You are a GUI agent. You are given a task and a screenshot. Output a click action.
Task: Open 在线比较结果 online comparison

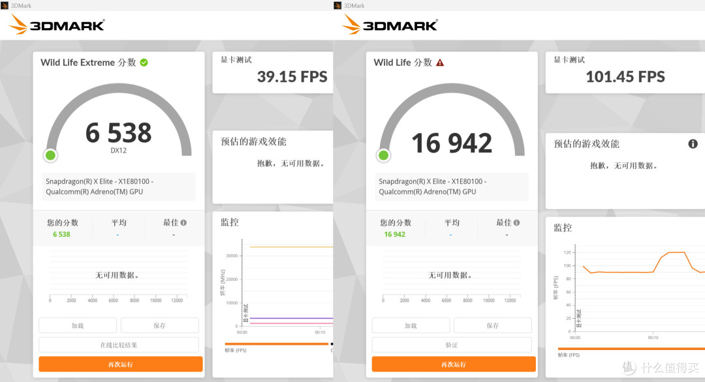point(119,345)
